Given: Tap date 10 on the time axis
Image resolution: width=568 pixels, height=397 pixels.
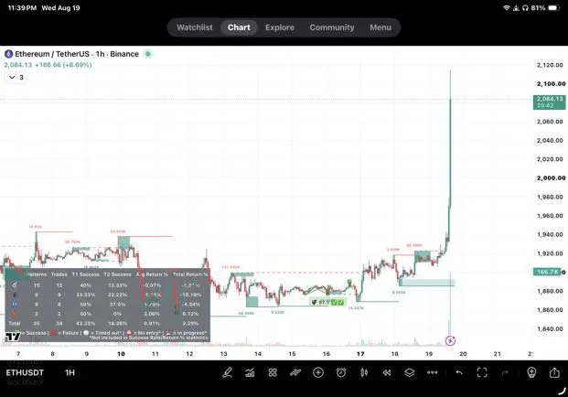Looking at the screenshot, I should [x=121, y=354].
